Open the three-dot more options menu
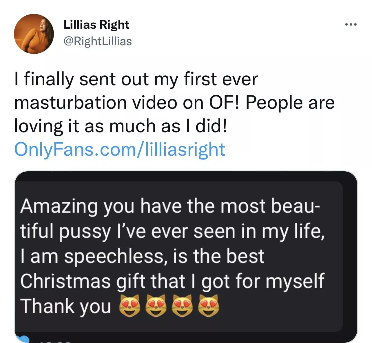The height and width of the screenshot is (343, 372). point(351,25)
